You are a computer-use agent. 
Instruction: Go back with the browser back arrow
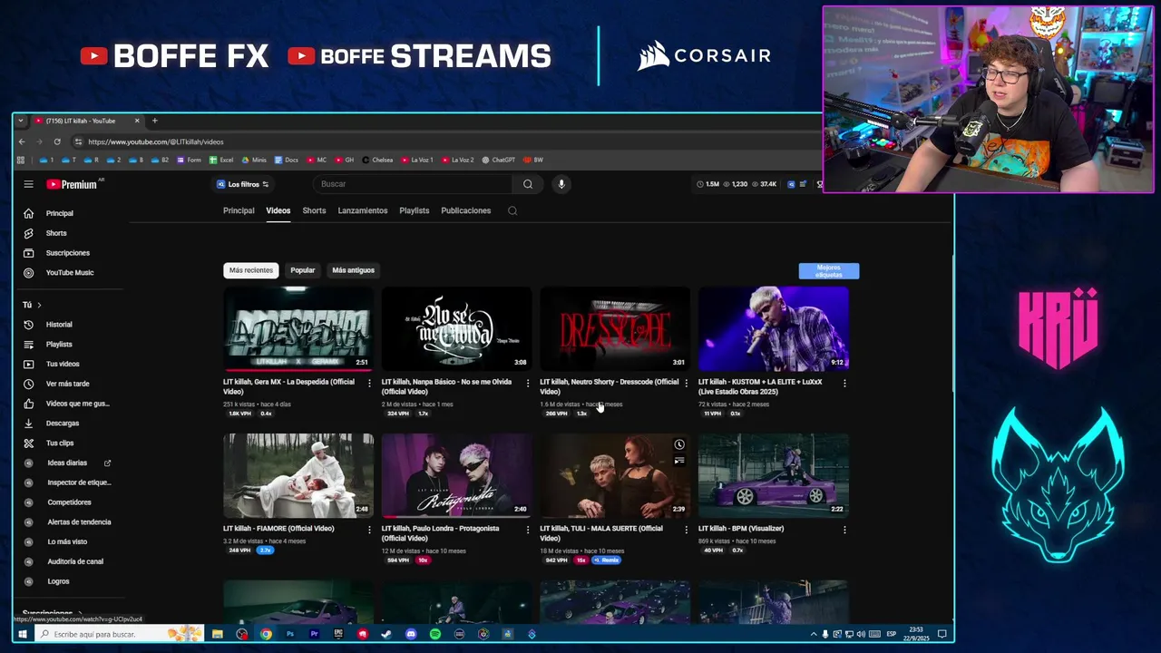[22, 141]
